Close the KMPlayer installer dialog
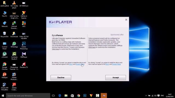 (126, 20)
